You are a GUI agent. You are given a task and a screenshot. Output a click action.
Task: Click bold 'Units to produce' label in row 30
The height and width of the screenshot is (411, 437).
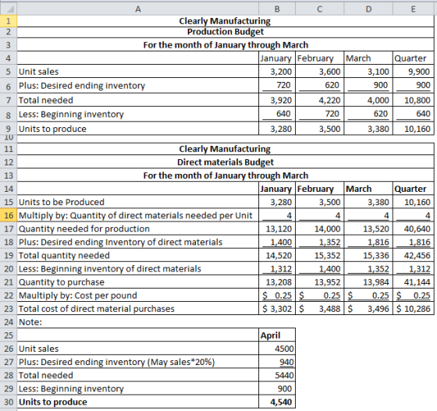(53, 402)
